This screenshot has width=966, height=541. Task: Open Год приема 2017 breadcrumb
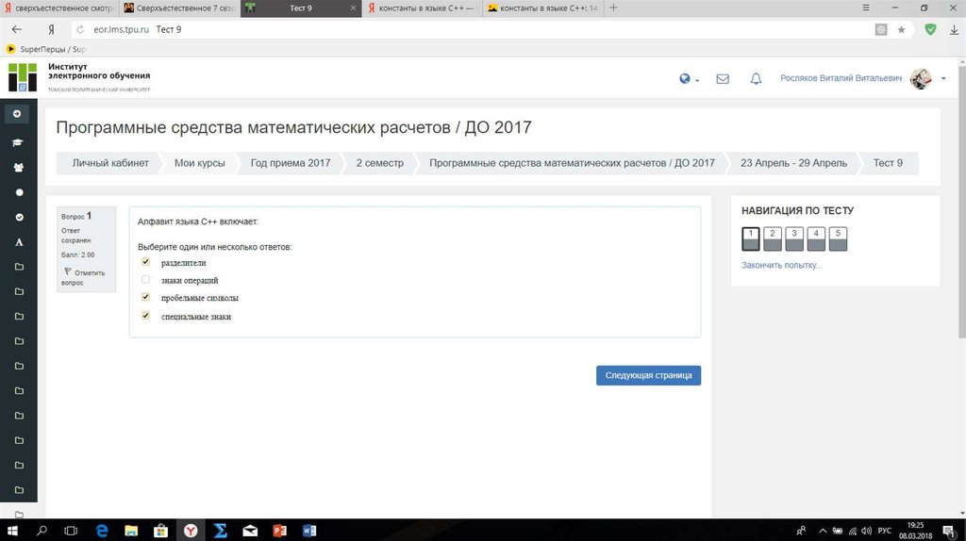(x=291, y=163)
